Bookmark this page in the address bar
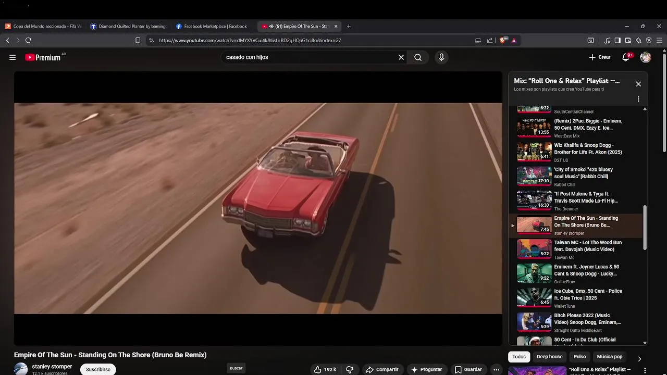This screenshot has width=667, height=375. 138,40
